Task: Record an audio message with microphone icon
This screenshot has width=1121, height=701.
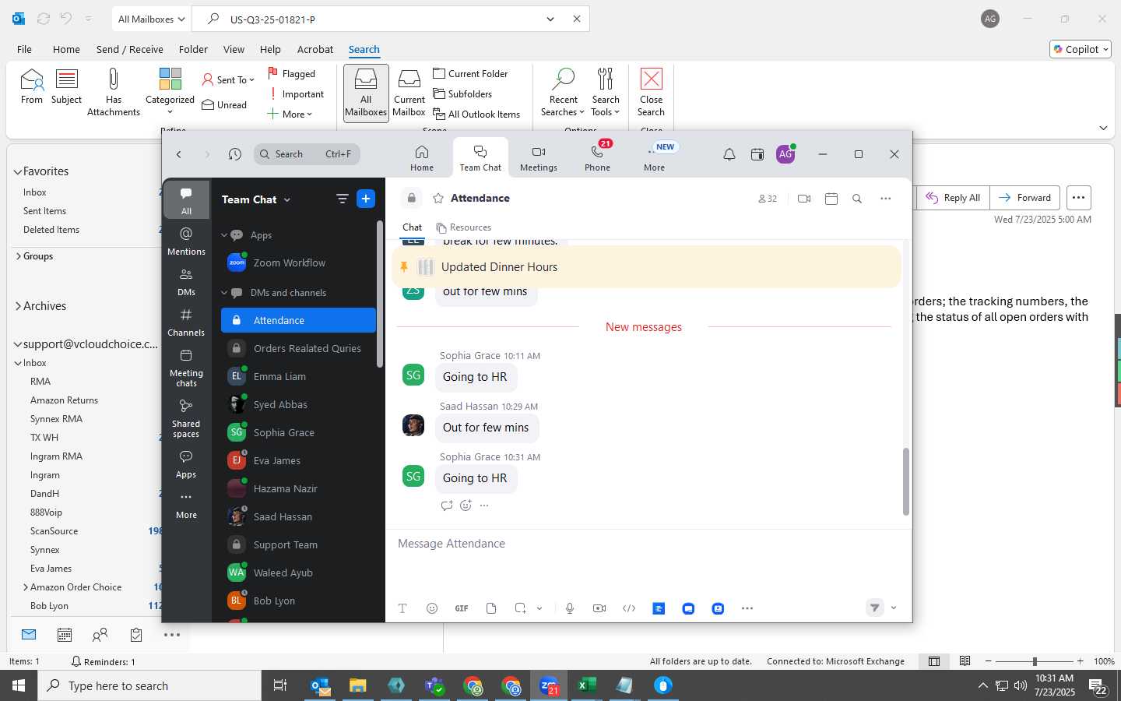Action: 570,608
